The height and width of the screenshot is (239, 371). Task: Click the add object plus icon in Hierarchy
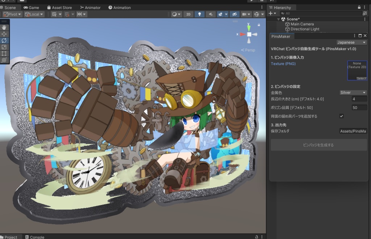click(x=271, y=13)
